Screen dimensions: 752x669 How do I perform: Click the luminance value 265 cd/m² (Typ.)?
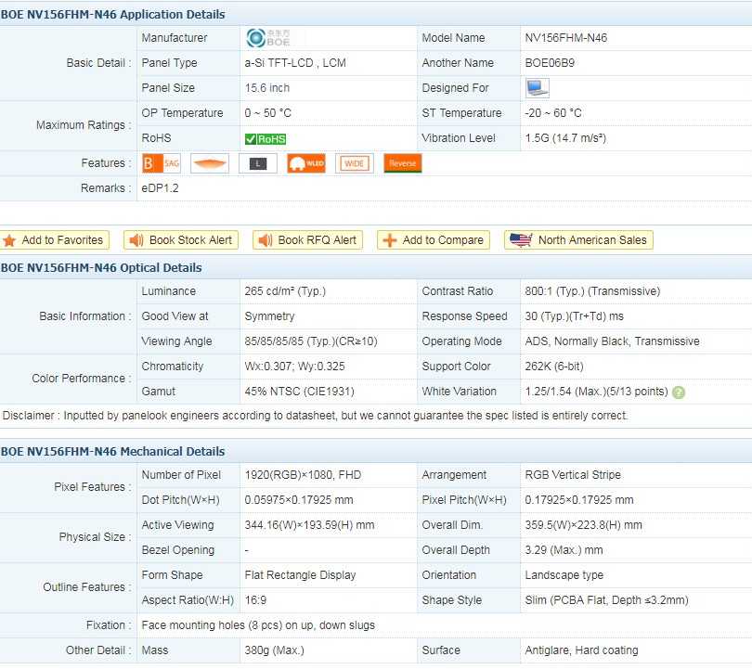[x=285, y=291]
